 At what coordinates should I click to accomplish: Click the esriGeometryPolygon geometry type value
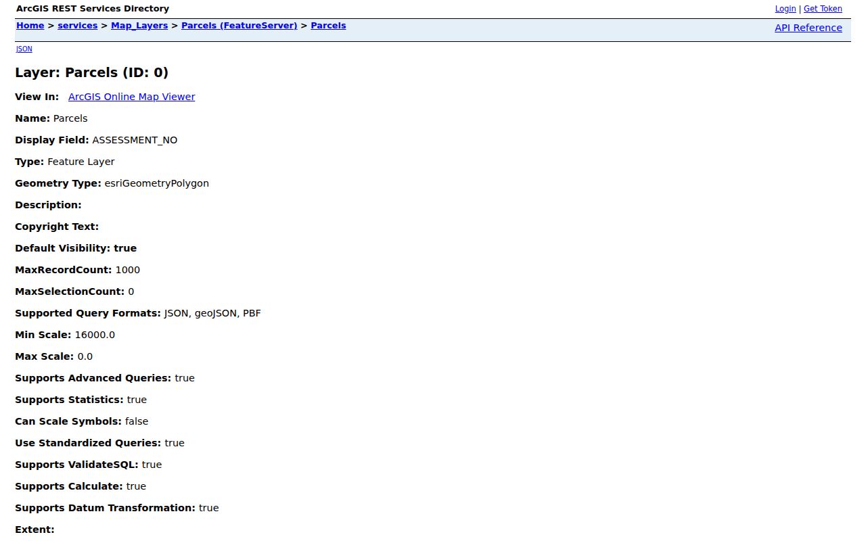(157, 183)
